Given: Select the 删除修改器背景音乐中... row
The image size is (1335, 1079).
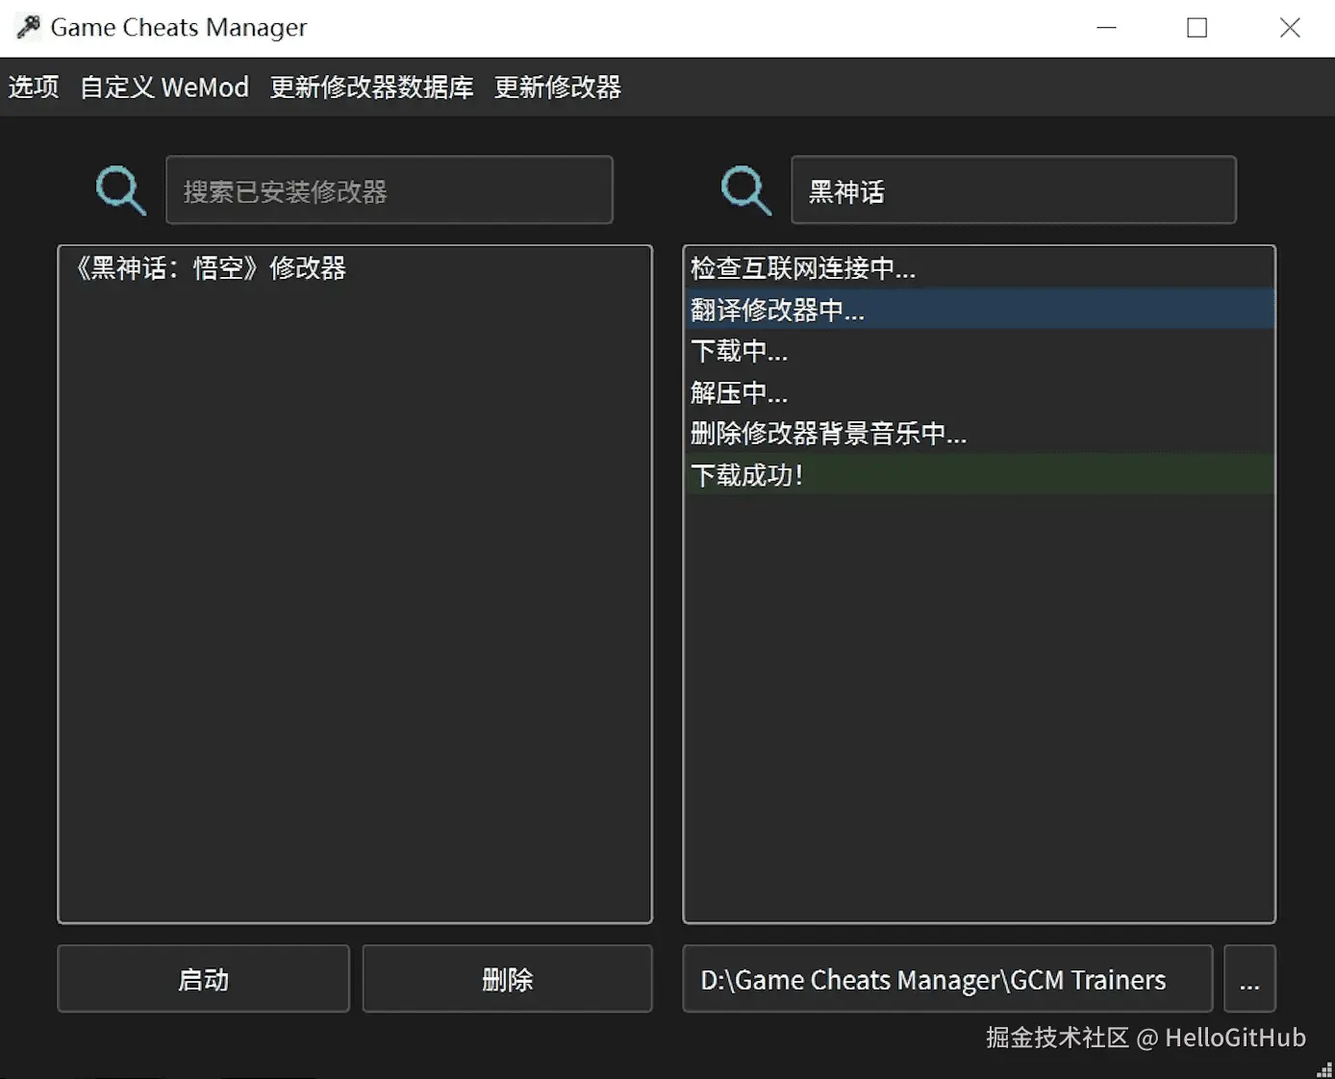Looking at the screenshot, I should click(x=979, y=434).
